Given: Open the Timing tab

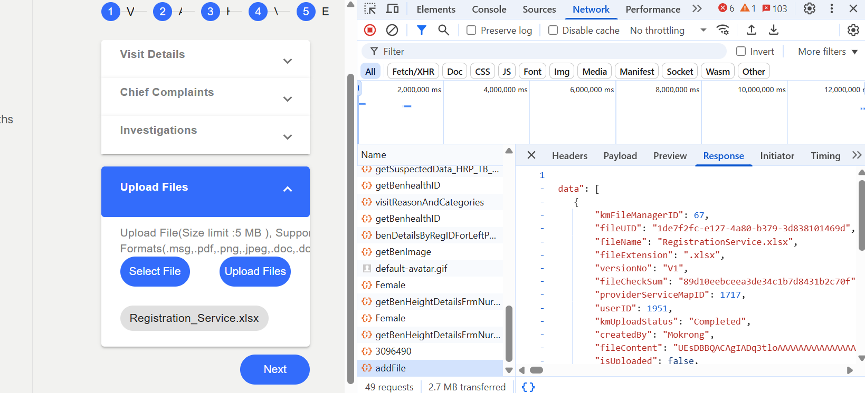Looking at the screenshot, I should coord(825,155).
